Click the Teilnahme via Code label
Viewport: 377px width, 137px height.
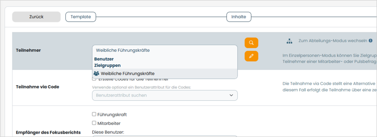point(37,87)
